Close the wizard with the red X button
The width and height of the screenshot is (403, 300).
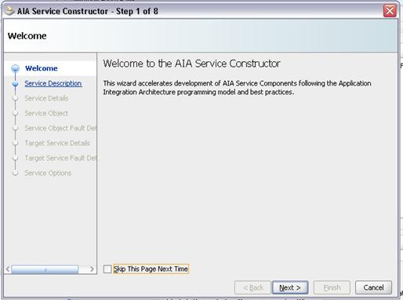pyautogui.click(x=390, y=11)
